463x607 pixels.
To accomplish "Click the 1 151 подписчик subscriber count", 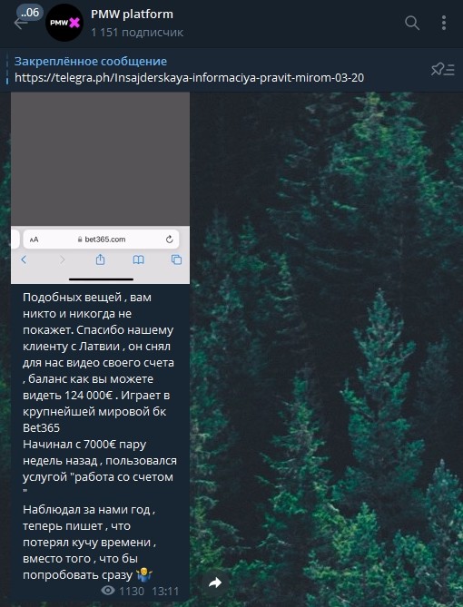I will 137,32.
